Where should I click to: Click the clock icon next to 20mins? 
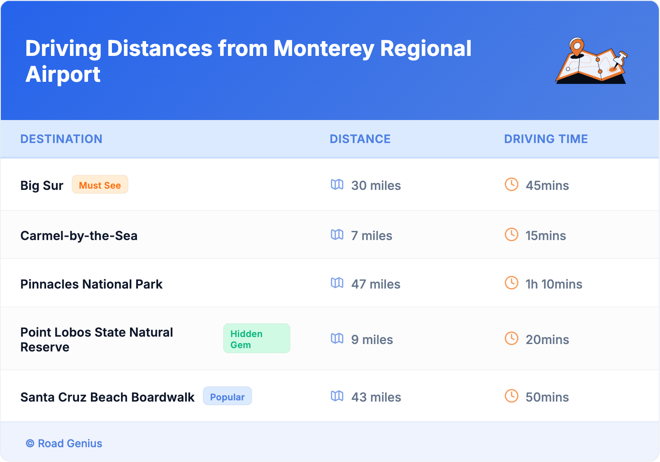coord(511,339)
